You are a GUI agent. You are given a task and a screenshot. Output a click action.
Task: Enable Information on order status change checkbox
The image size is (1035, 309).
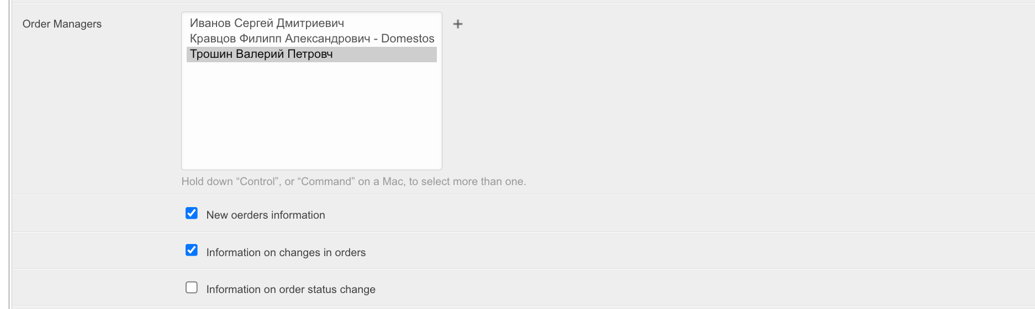point(192,288)
